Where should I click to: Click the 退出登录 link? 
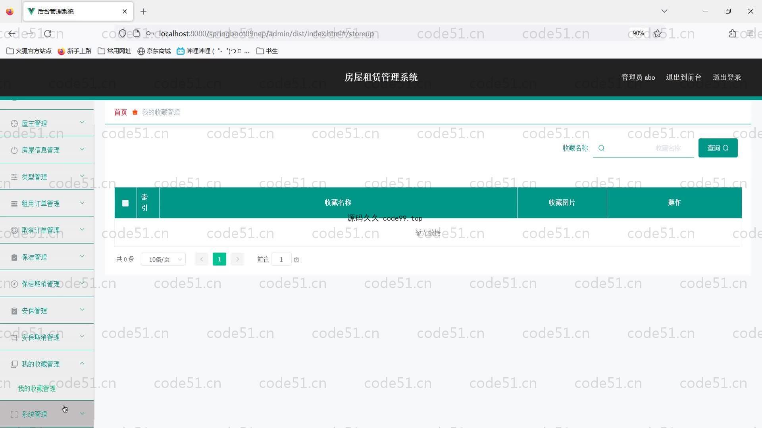point(727,77)
